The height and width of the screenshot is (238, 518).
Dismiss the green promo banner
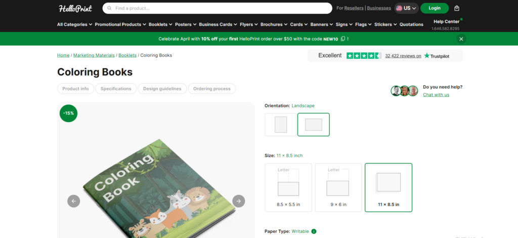tap(461, 39)
